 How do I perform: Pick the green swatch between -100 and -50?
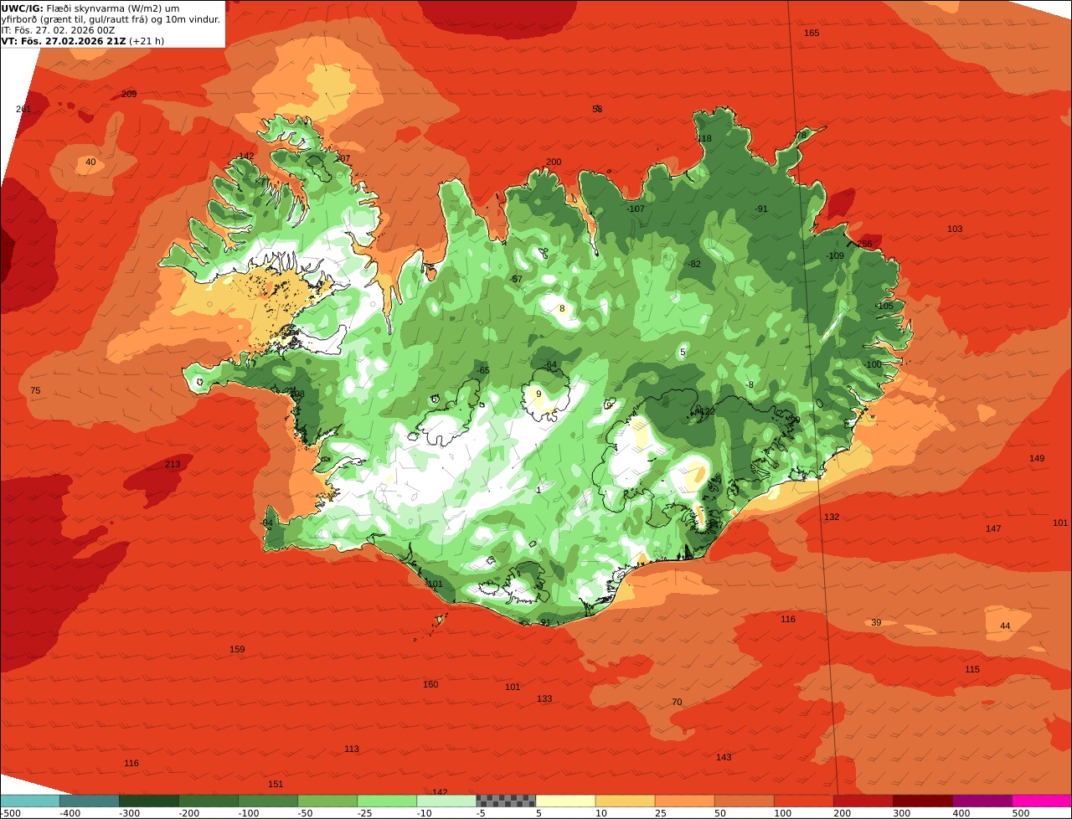click(x=267, y=801)
